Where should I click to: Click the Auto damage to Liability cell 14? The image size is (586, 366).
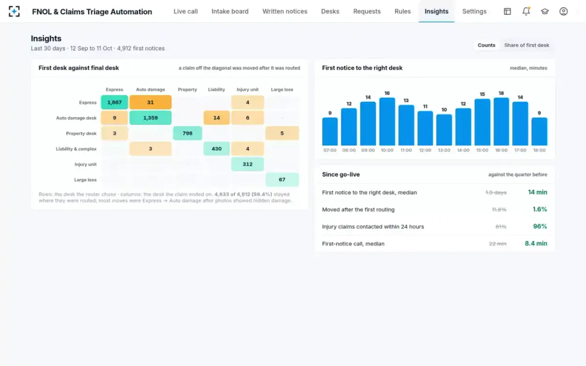pyautogui.click(x=216, y=118)
